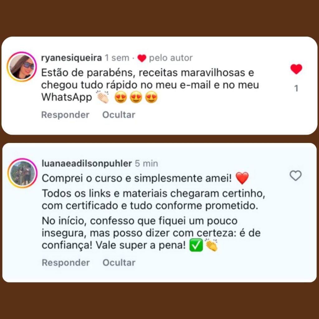The width and height of the screenshot is (319, 319).
Task: Hide luanaeadilsonpuhler's comment with Ocultar
Action: pos(119,263)
